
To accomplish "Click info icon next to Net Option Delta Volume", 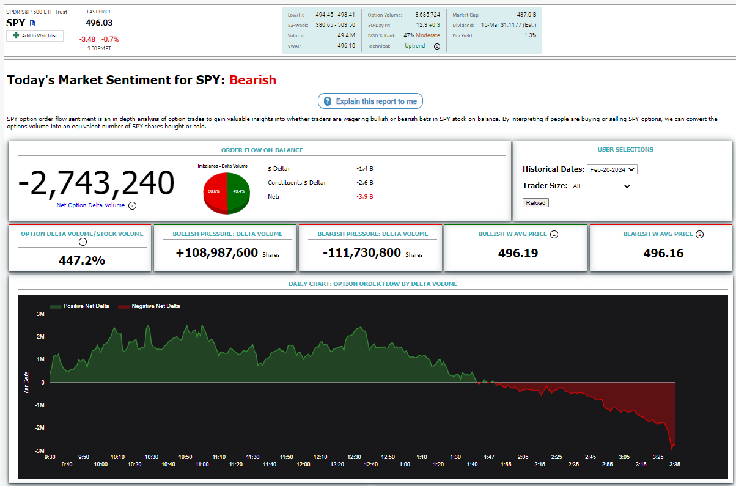I will click(133, 206).
